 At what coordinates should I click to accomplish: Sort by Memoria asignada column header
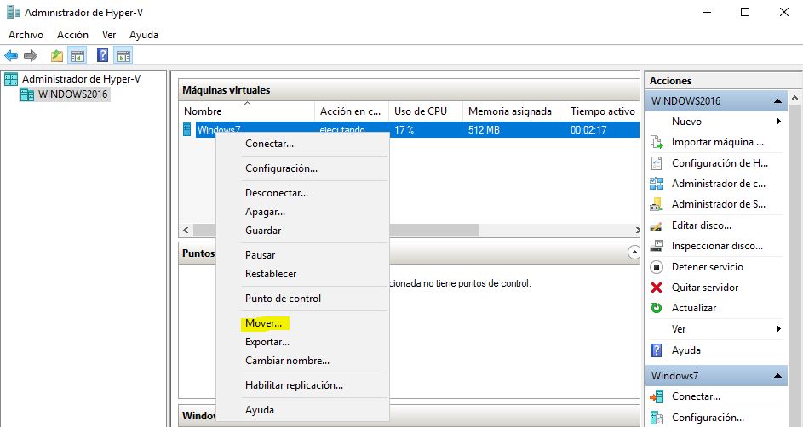point(513,111)
